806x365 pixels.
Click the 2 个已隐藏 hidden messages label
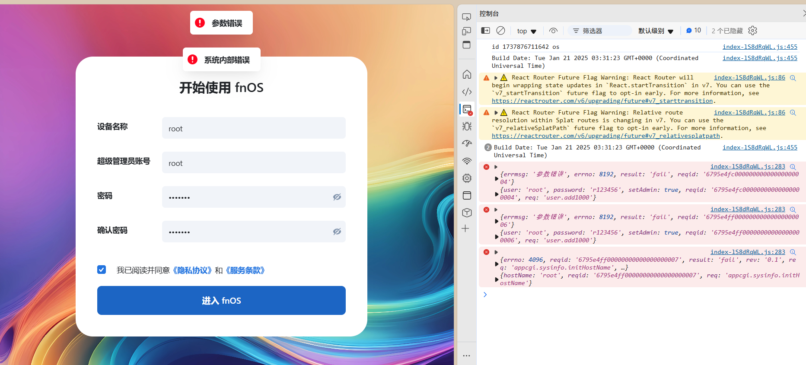[727, 31]
